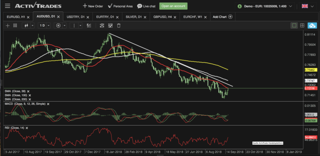Click the red RSI value 54.68631 label
Image resolution: width=320 pixels, height=156 pixels.
(311, 137)
